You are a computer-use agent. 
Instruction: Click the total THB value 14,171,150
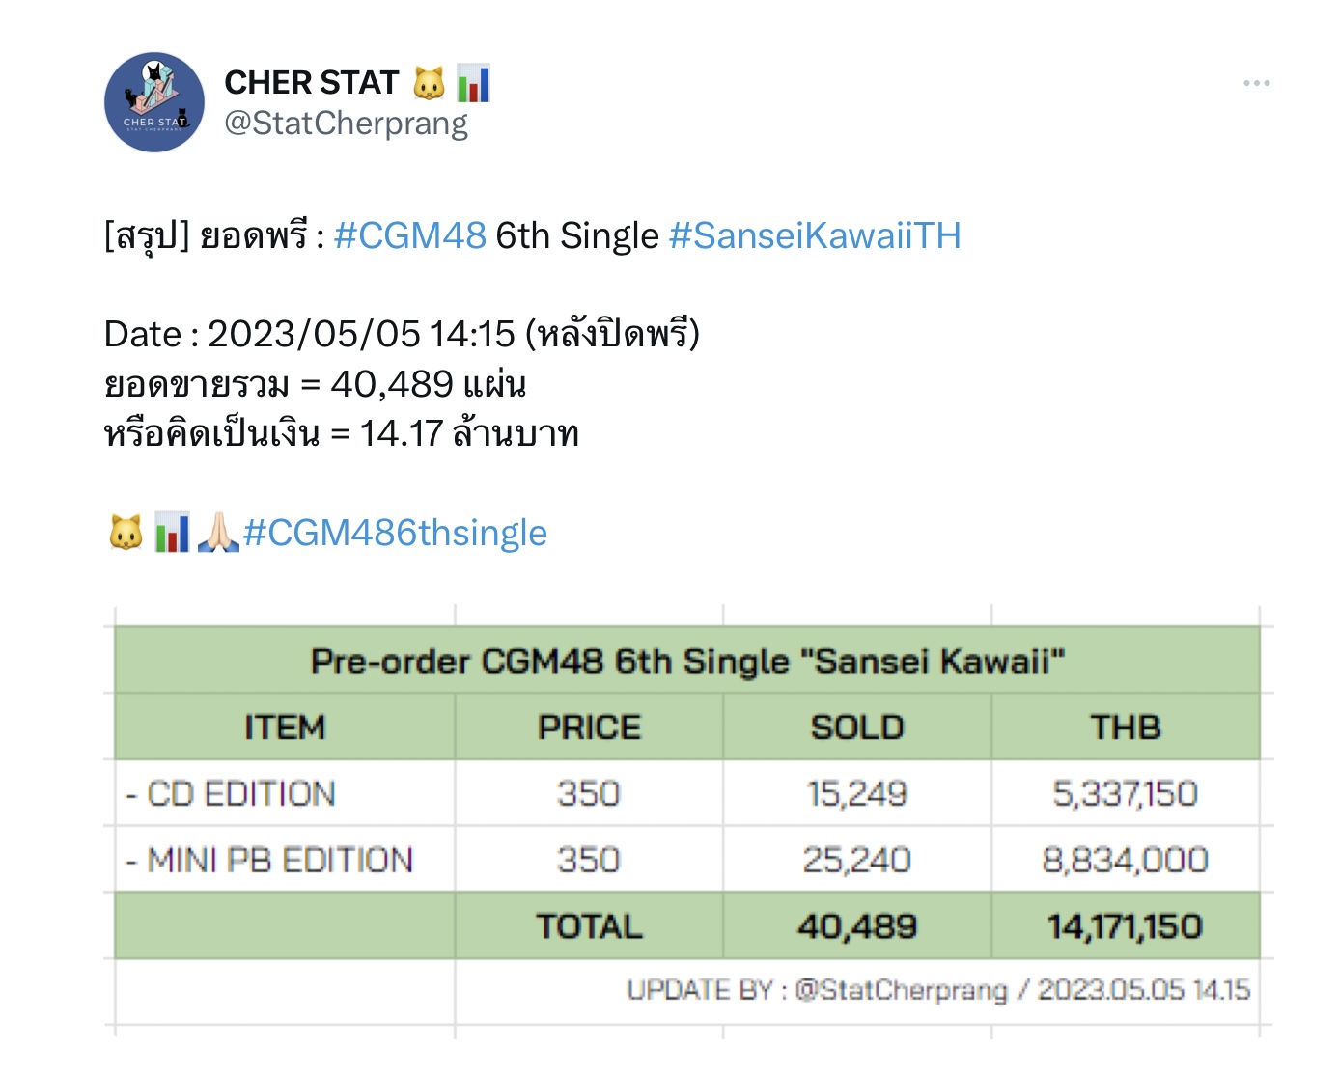(x=1126, y=927)
